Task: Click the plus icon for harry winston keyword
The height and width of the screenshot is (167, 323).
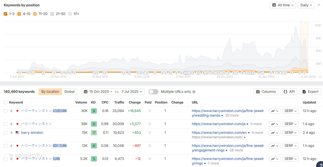Action: coord(11,133)
